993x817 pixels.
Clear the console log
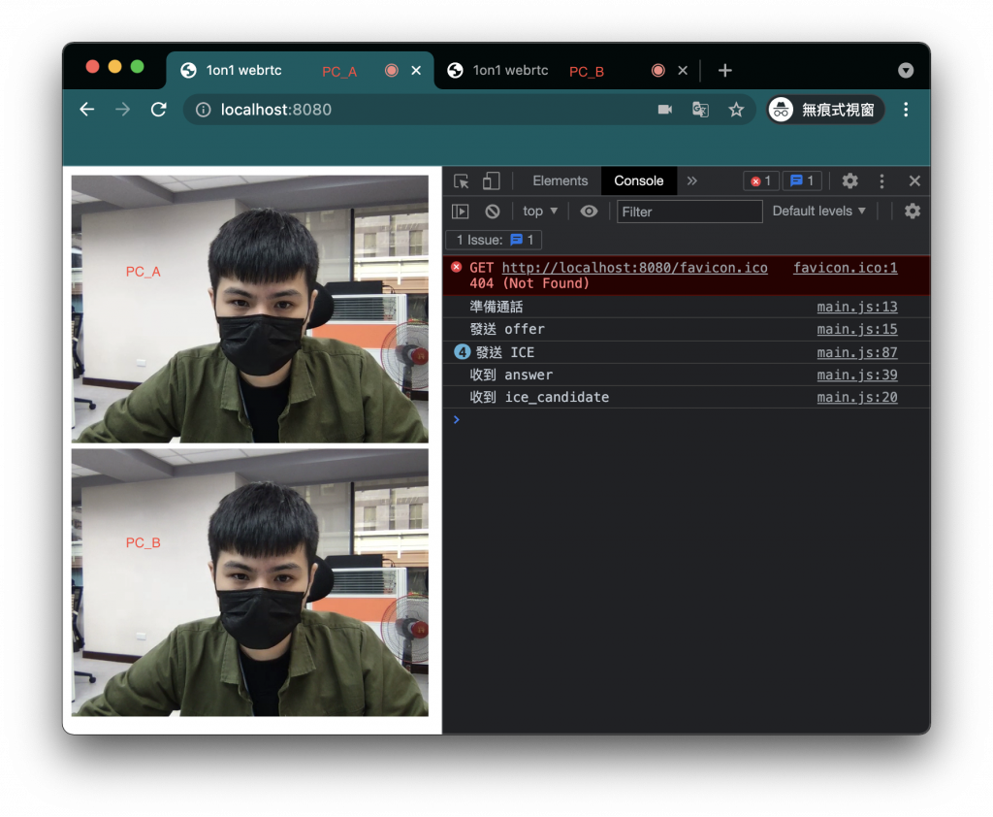click(x=492, y=212)
